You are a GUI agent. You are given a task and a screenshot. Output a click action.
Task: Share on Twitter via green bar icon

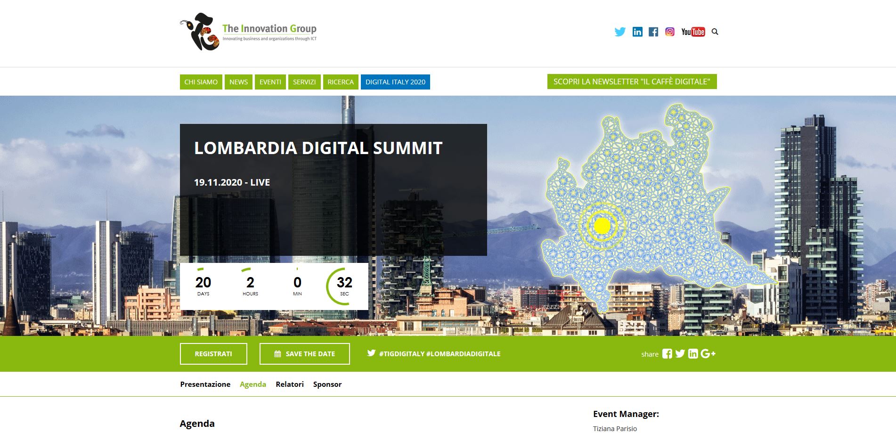click(x=680, y=354)
